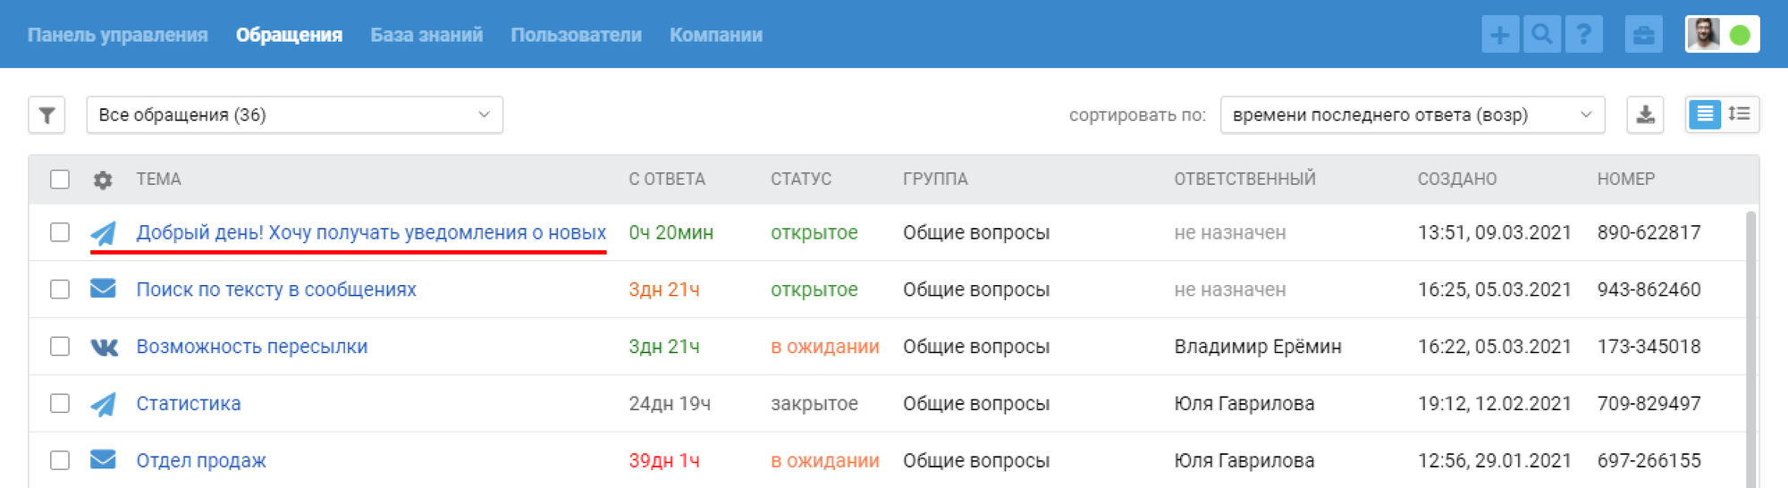This screenshot has width=1788, height=488.
Task: Click the briefcase icon in header
Action: point(1643,35)
